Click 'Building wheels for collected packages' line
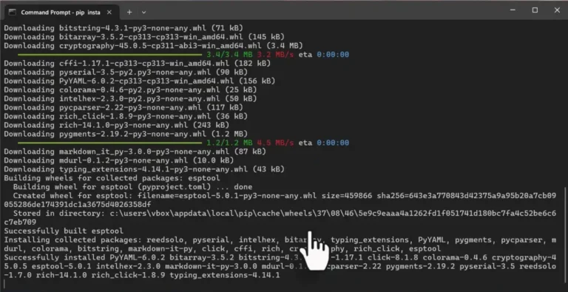The height and width of the screenshot is (292, 568). tap(112, 178)
